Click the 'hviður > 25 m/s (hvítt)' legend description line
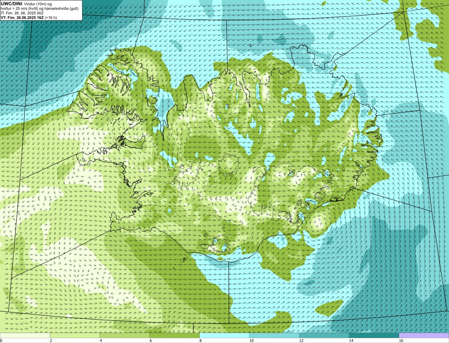449x343 pixels. pos(40,8)
